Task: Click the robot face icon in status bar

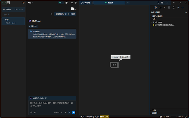Action: (x=161, y=117)
